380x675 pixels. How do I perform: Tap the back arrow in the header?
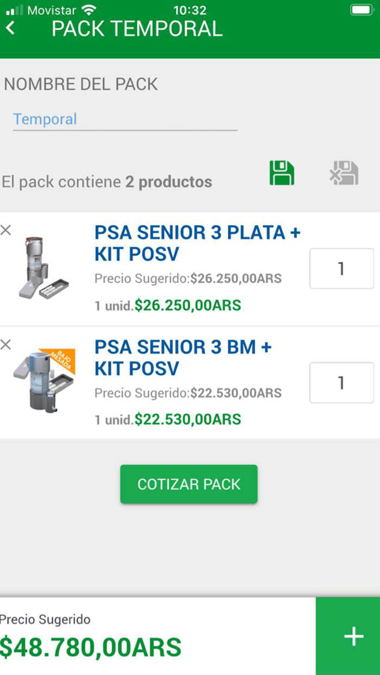pos(11,27)
